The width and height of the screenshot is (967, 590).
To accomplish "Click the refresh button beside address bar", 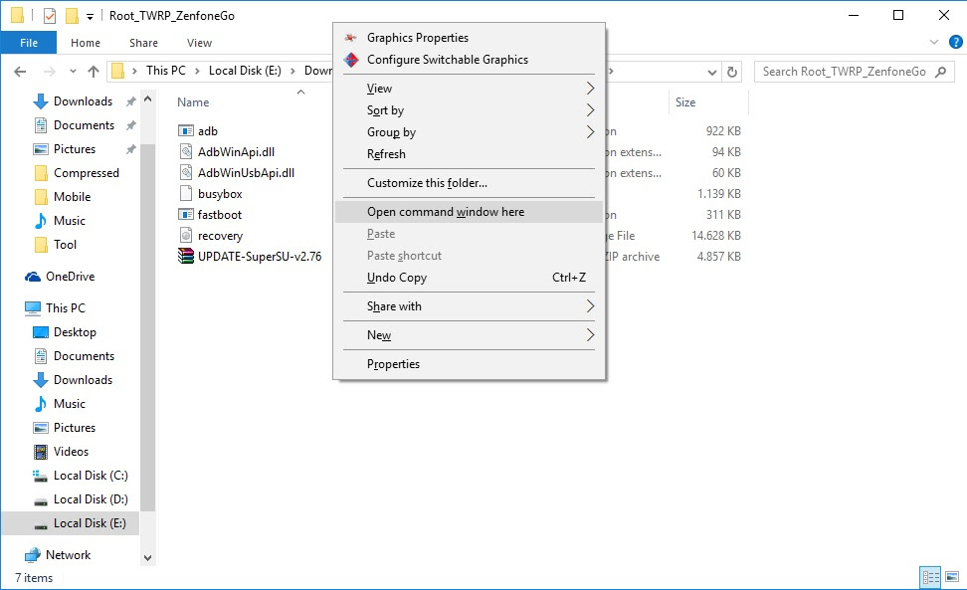I will coord(732,72).
